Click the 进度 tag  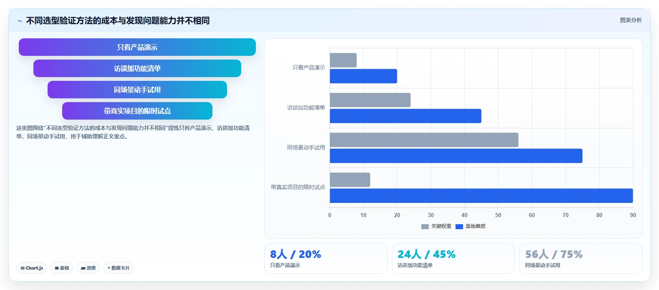(x=88, y=268)
